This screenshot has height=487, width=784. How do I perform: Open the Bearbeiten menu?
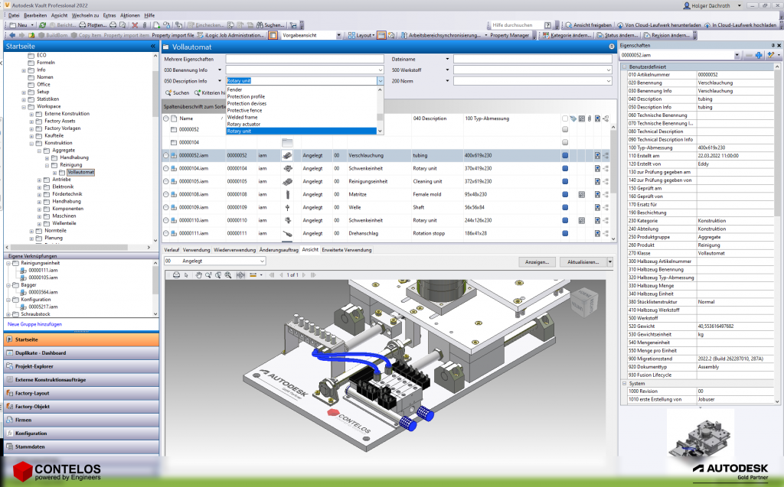coord(35,15)
